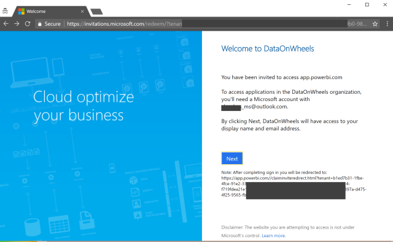Image resolution: width=393 pixels, height=242 pixels.
Task: Open the Learn more link
Action: tap(273, 235)
